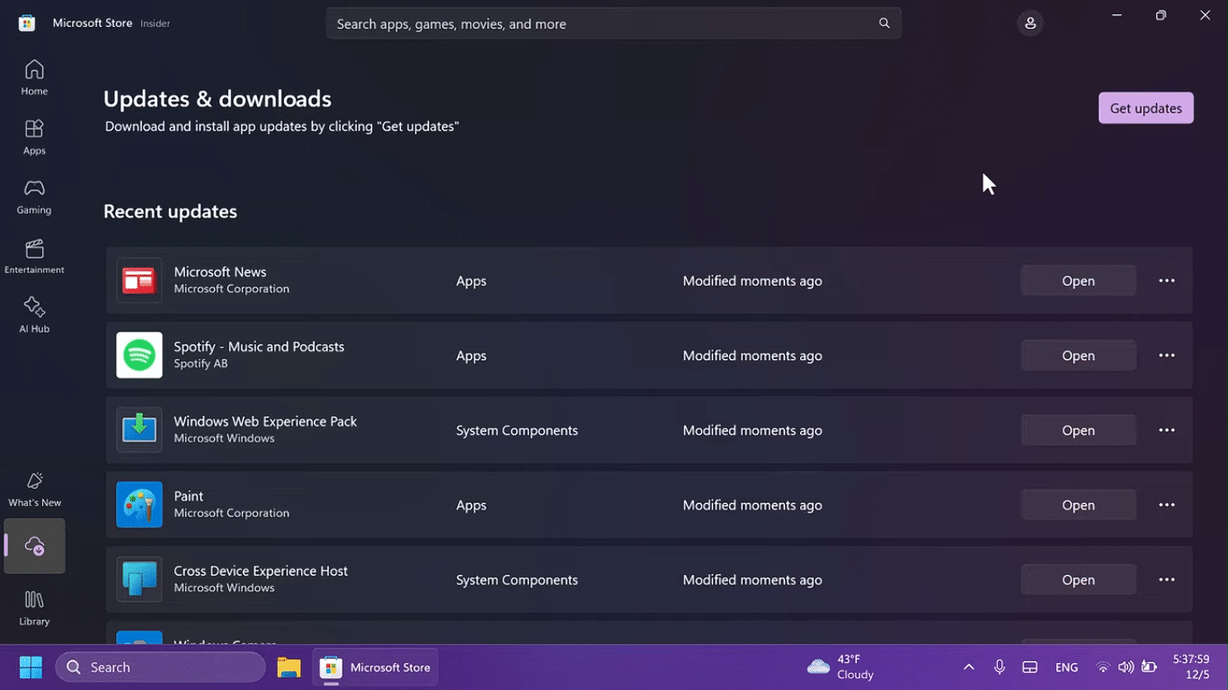Select the Downloads cloud icon in sidebar
The width and height of the screenshot is (1228, 690).
(x=34, y=545)
